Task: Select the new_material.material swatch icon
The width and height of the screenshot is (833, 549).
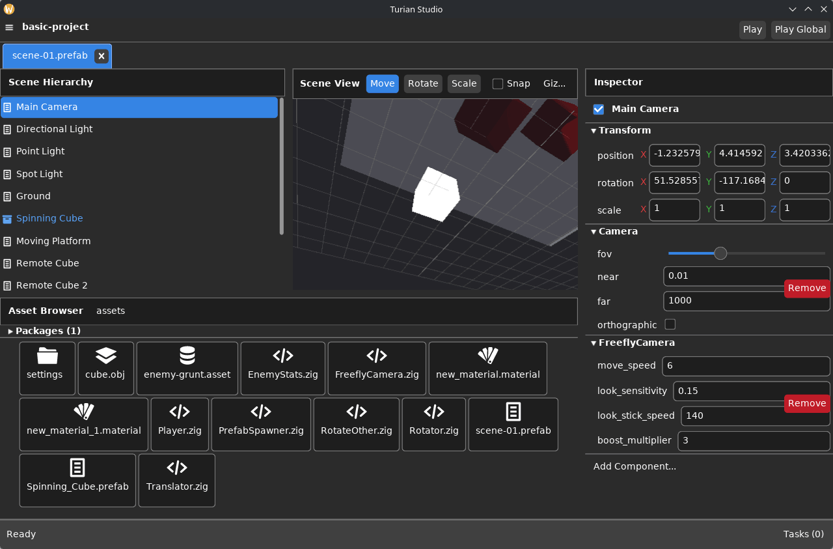Action: coord(488,356)
